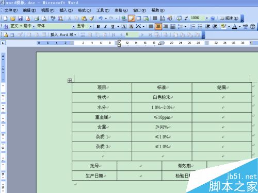
Task: Open highlight color dropdown arrow
Action: (229, 27)
